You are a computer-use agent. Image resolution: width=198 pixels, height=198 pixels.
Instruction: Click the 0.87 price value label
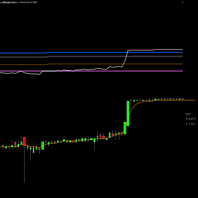(188, 114)
